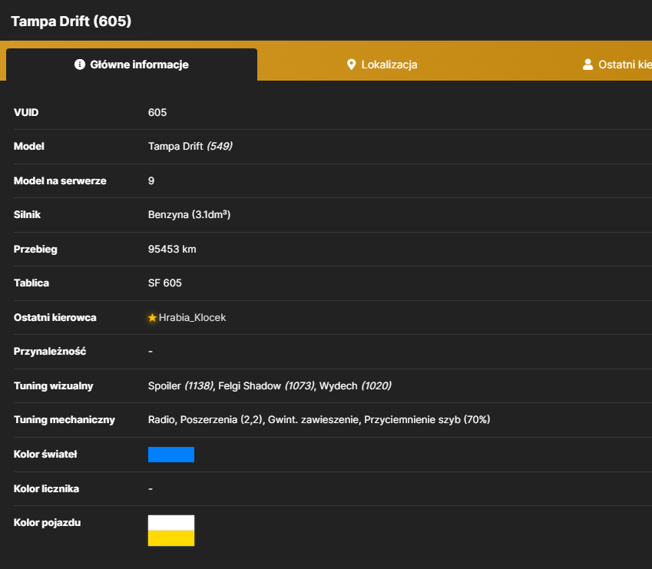
Task: Click the Wydech (1020) tuning entry
Action: pos(355,385)
